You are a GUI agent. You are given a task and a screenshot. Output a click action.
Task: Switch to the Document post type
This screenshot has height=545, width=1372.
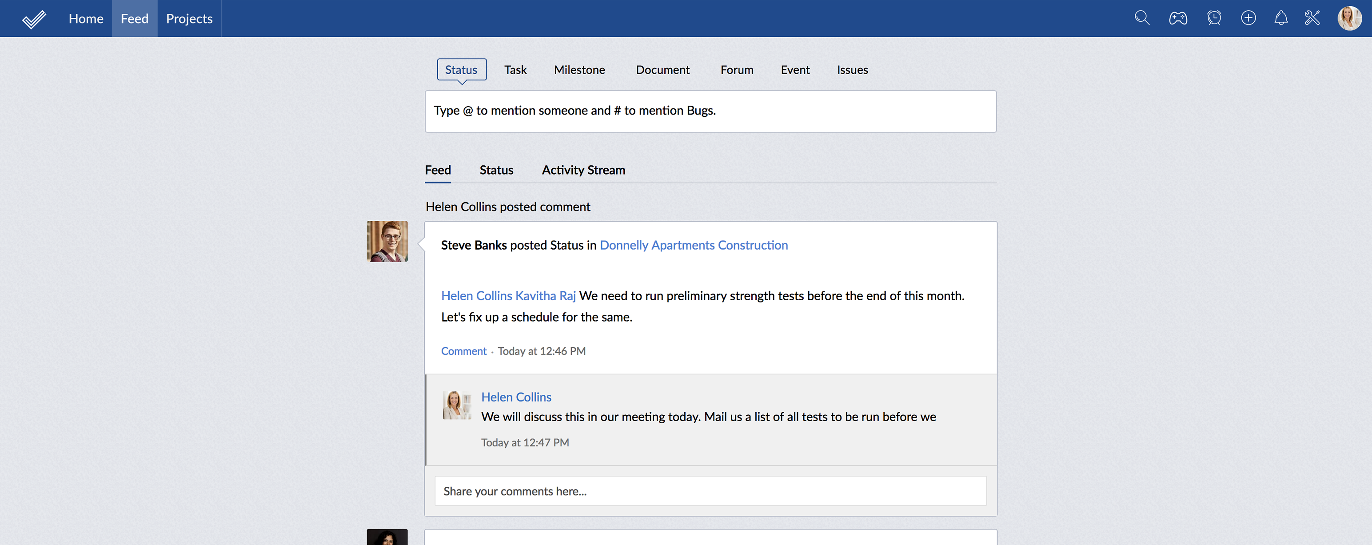click(662, 70)
